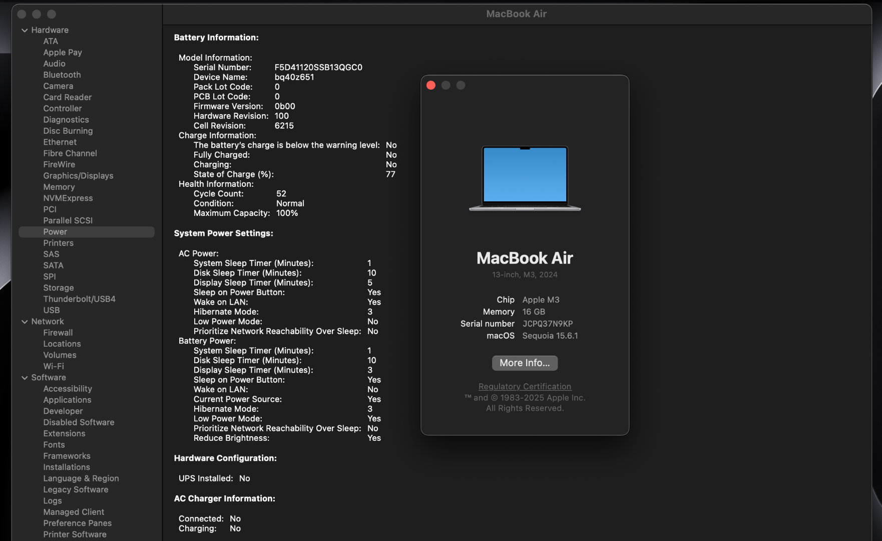This screenshot has width=882, height=541.
Task: Click Maximum Capacity value 100%
Action: [287, 213]
